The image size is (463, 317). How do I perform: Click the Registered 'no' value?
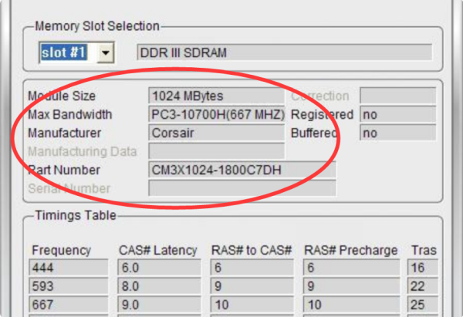coord(397,114)
